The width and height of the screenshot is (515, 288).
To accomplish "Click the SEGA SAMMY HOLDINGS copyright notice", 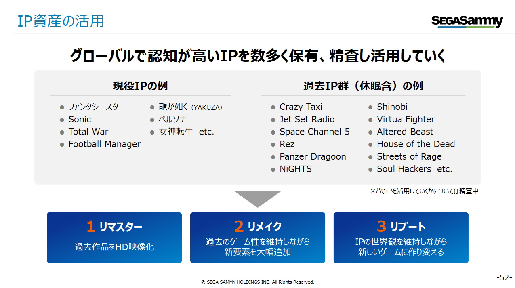I will point(258,282).
